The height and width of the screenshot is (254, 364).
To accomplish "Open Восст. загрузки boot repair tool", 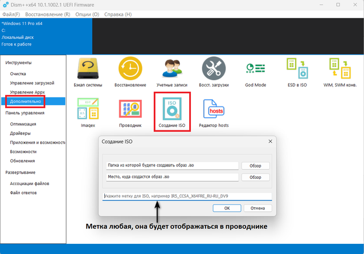I will pos(214,72).
